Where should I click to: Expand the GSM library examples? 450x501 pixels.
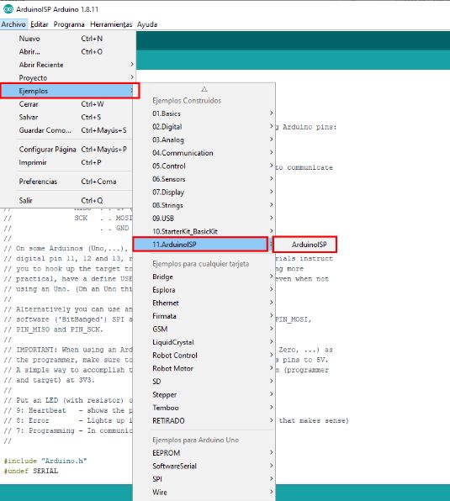pos(204,330)
